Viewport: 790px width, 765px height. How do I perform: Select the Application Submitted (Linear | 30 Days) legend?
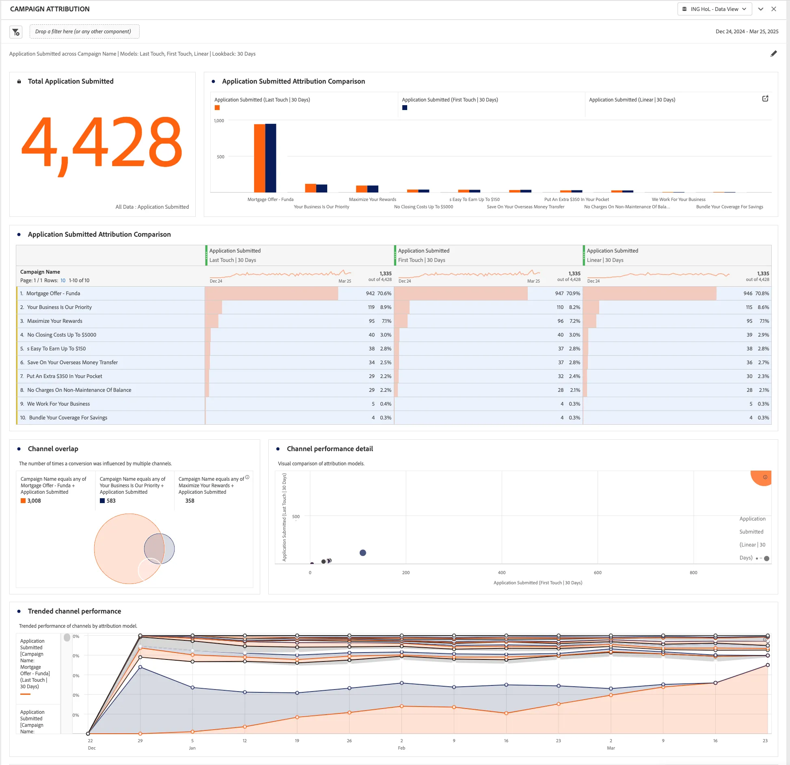(632, 100)
